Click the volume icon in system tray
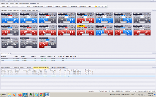 (139, 95)
